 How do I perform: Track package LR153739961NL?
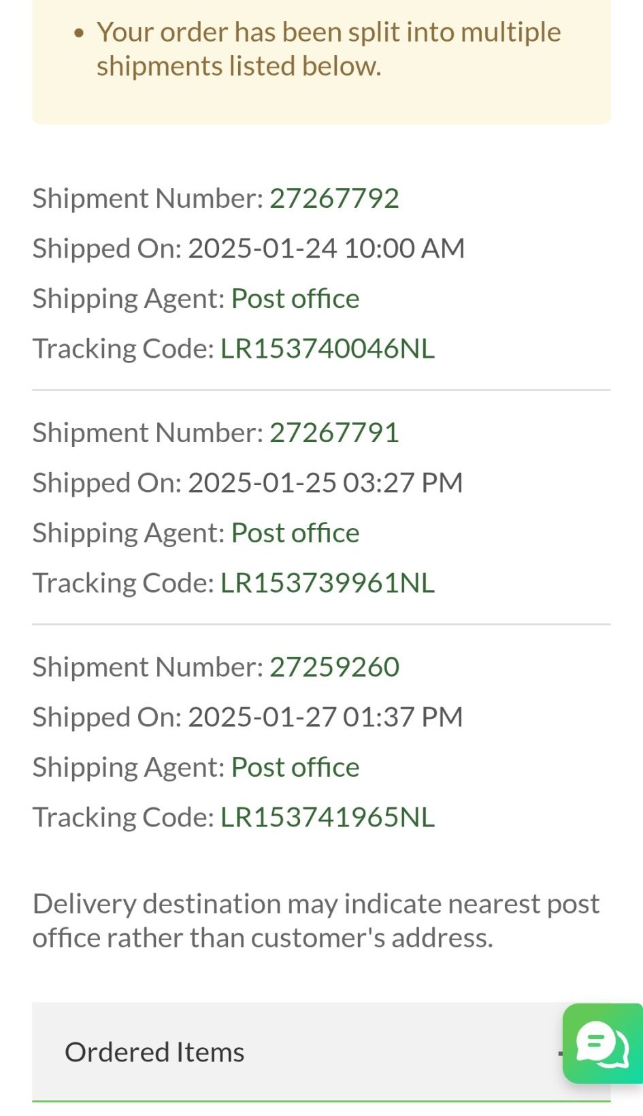point(327,583)
